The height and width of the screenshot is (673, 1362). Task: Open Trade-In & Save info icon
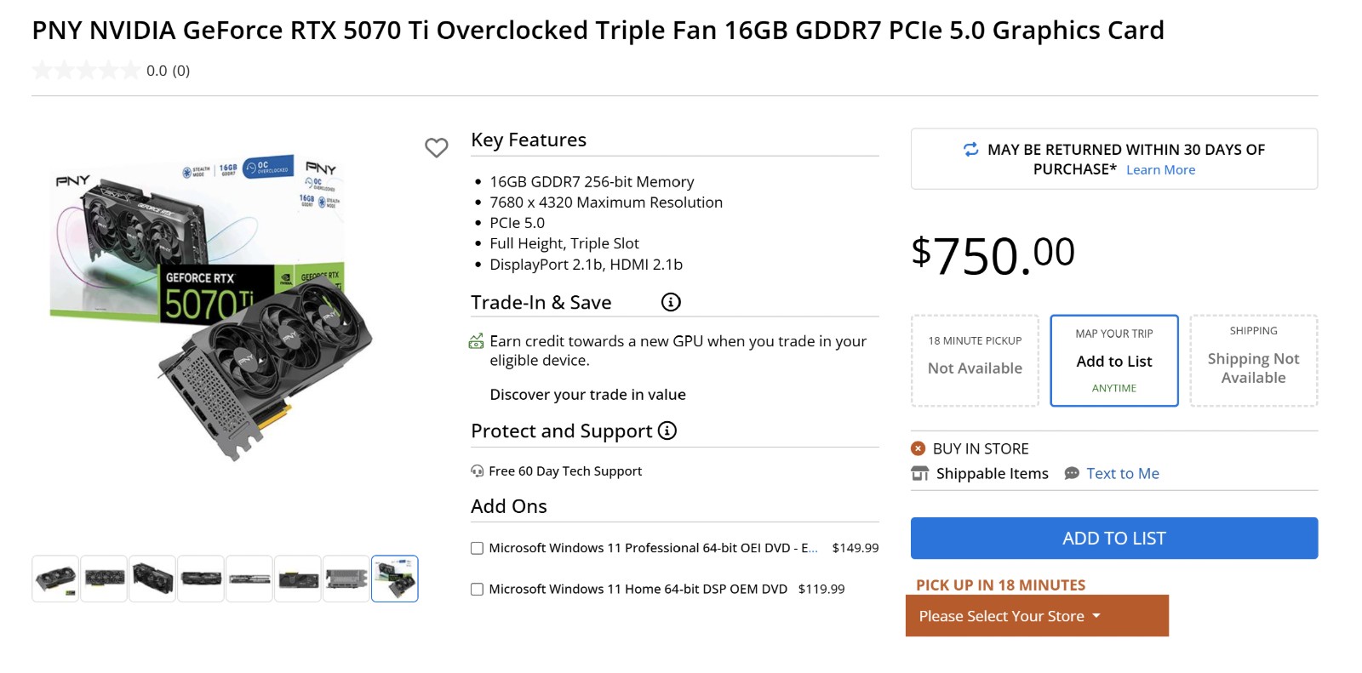tap(671, 302)
